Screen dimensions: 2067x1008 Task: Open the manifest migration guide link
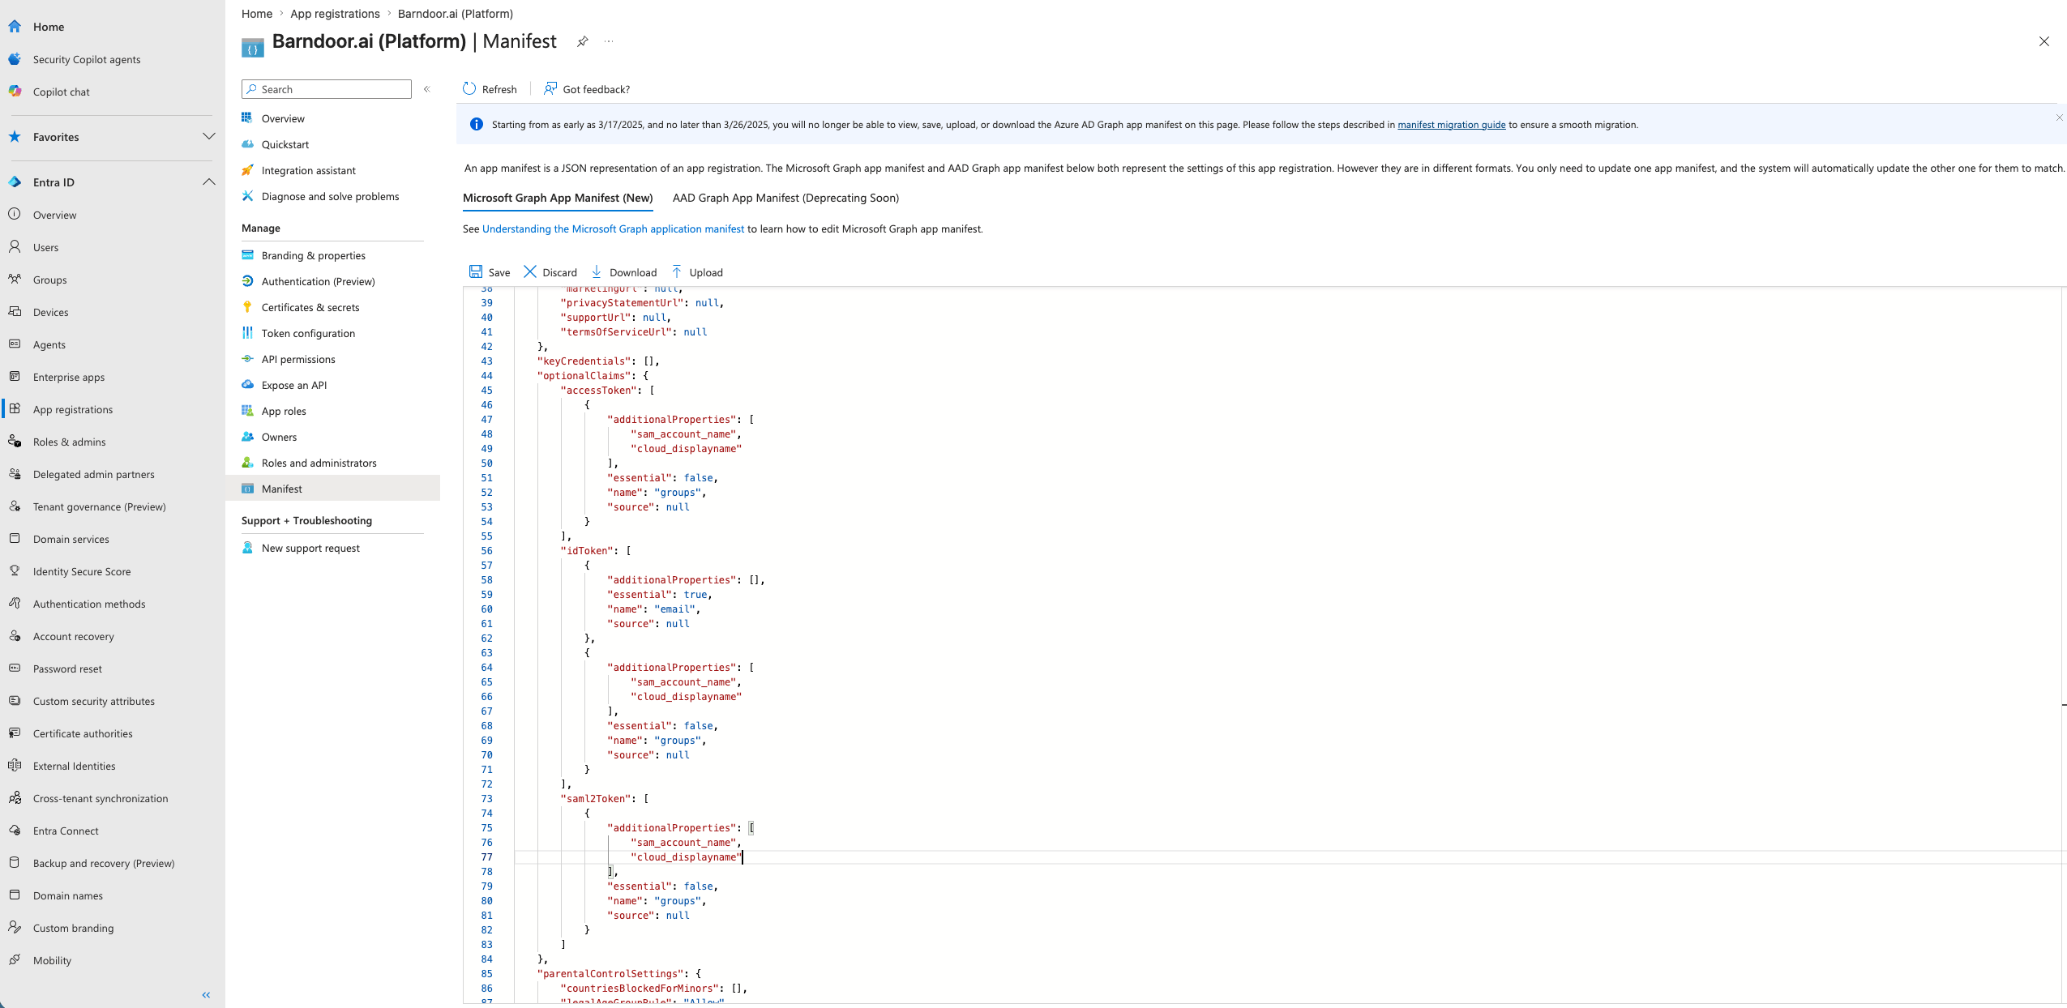click(1451, 125)
